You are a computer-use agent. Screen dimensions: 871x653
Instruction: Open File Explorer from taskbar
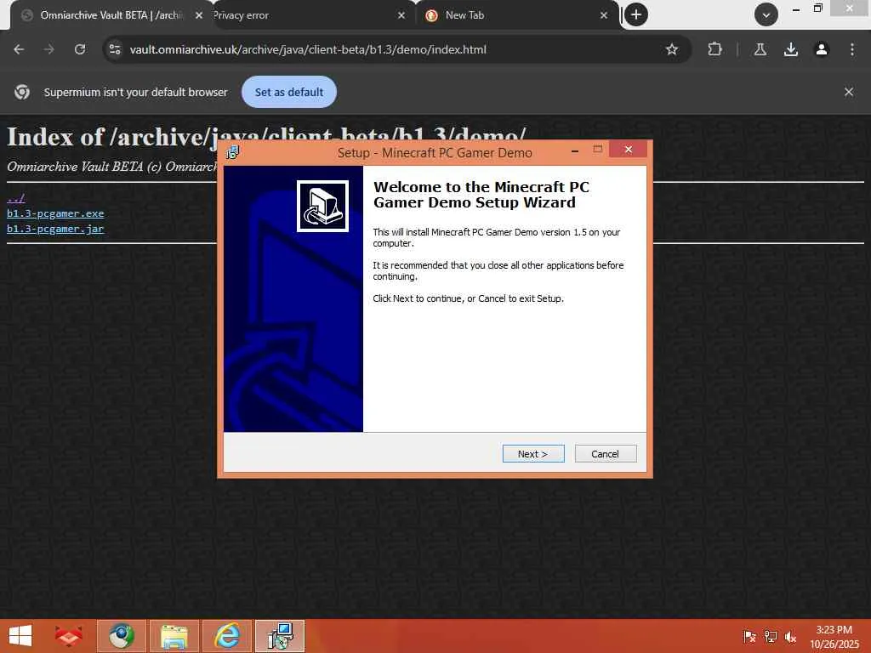tap(174, 636)
